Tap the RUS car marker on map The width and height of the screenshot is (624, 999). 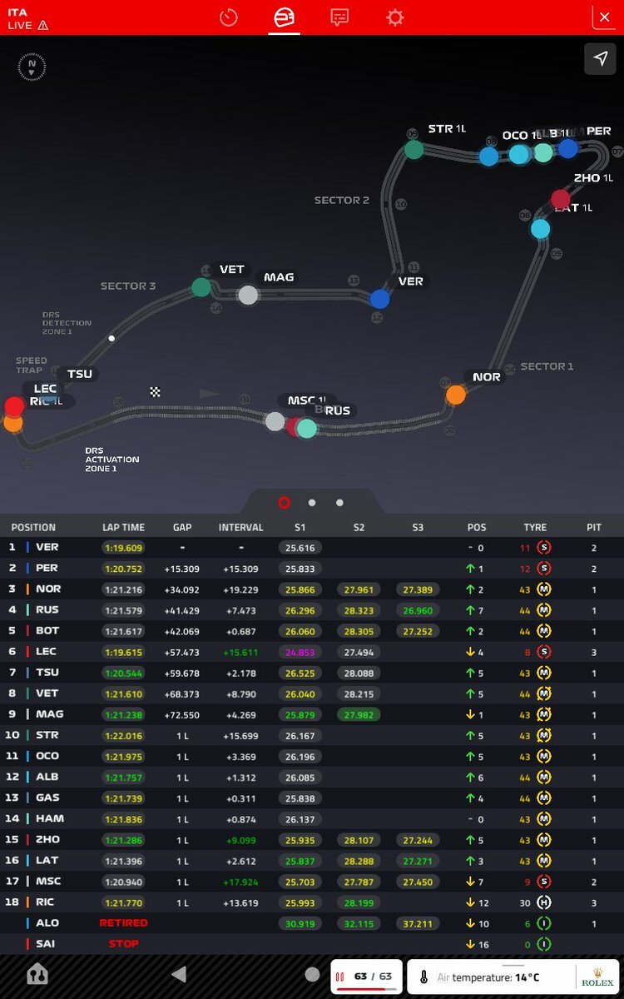pyautogui.click(x=307, y=428)
